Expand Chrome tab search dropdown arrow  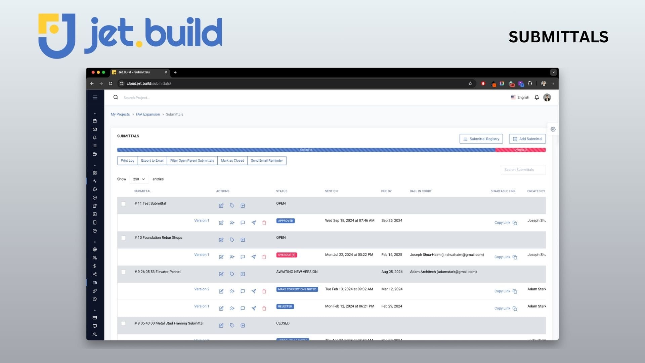[x=553, y=72]
